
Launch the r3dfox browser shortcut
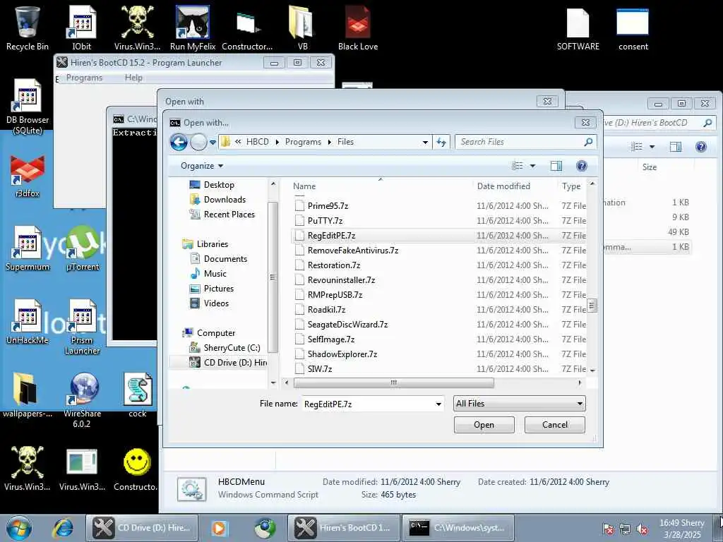(28, 176)
